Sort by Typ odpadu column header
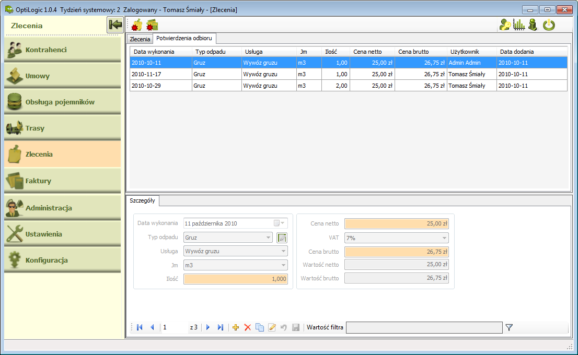This screenshot has width=578, height=355. [217, 52]
